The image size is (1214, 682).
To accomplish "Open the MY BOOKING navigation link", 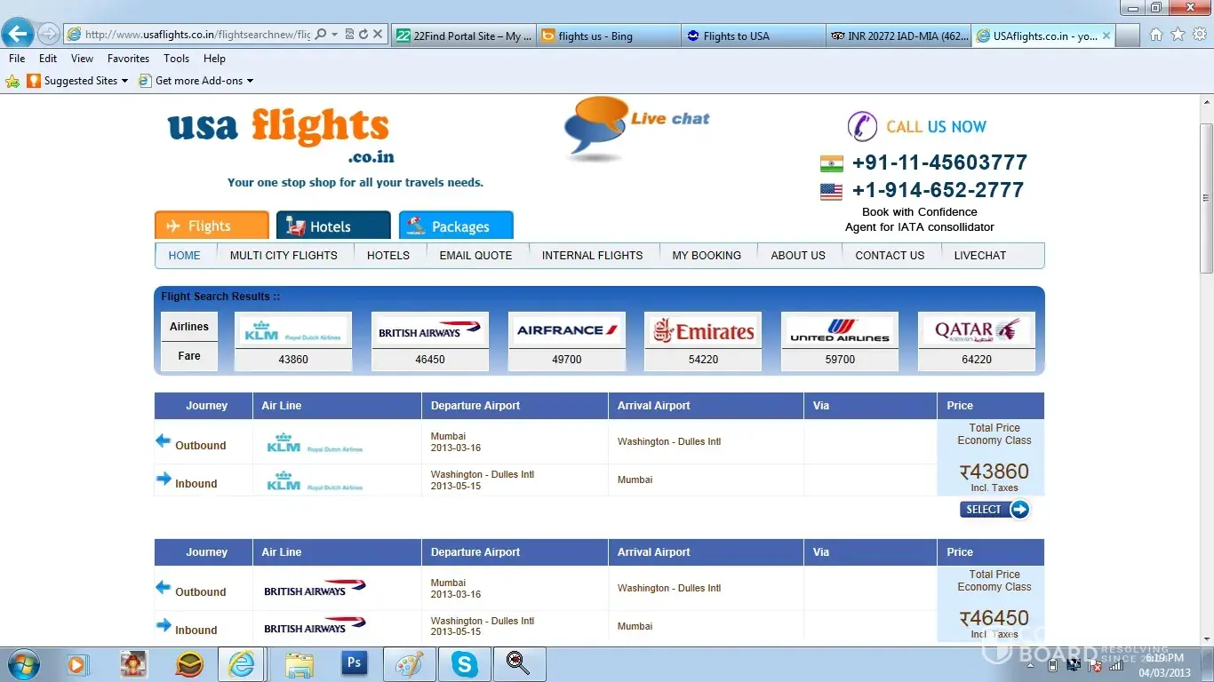I will pos(707,255).
